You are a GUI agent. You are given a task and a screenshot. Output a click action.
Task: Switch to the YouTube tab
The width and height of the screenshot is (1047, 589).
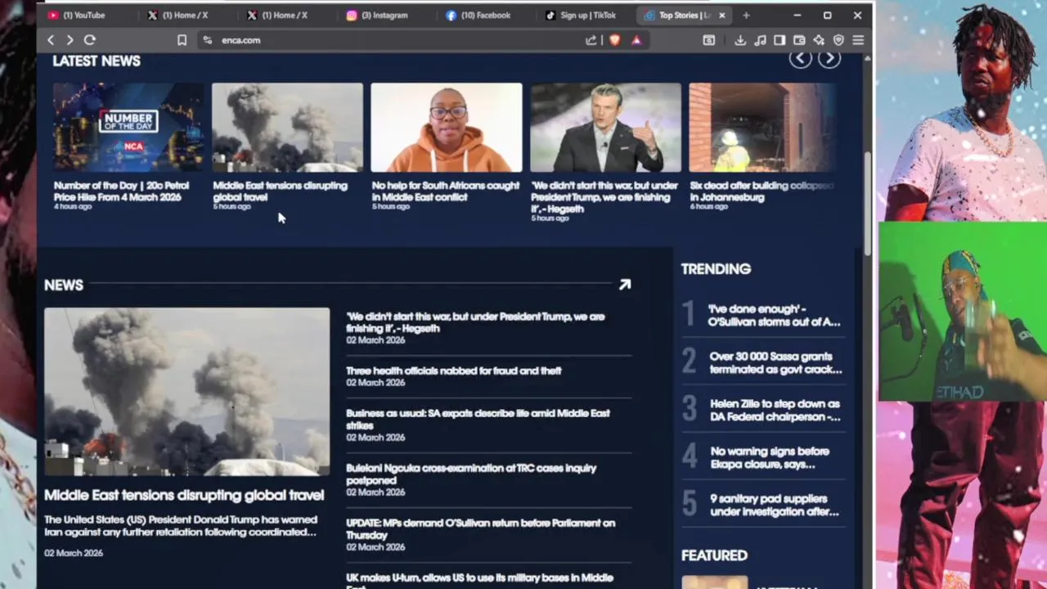coord(84,15)
